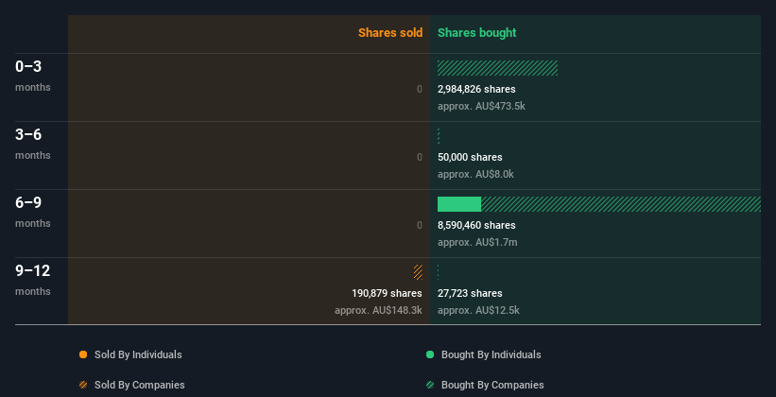Click the 8,590,460 shares value
Screen dimensions: 776x397
pyautogui.click(x=476, y=225)
